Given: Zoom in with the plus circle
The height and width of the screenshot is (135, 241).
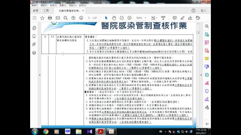Looking at the screenshot, I should coord(130,18).
